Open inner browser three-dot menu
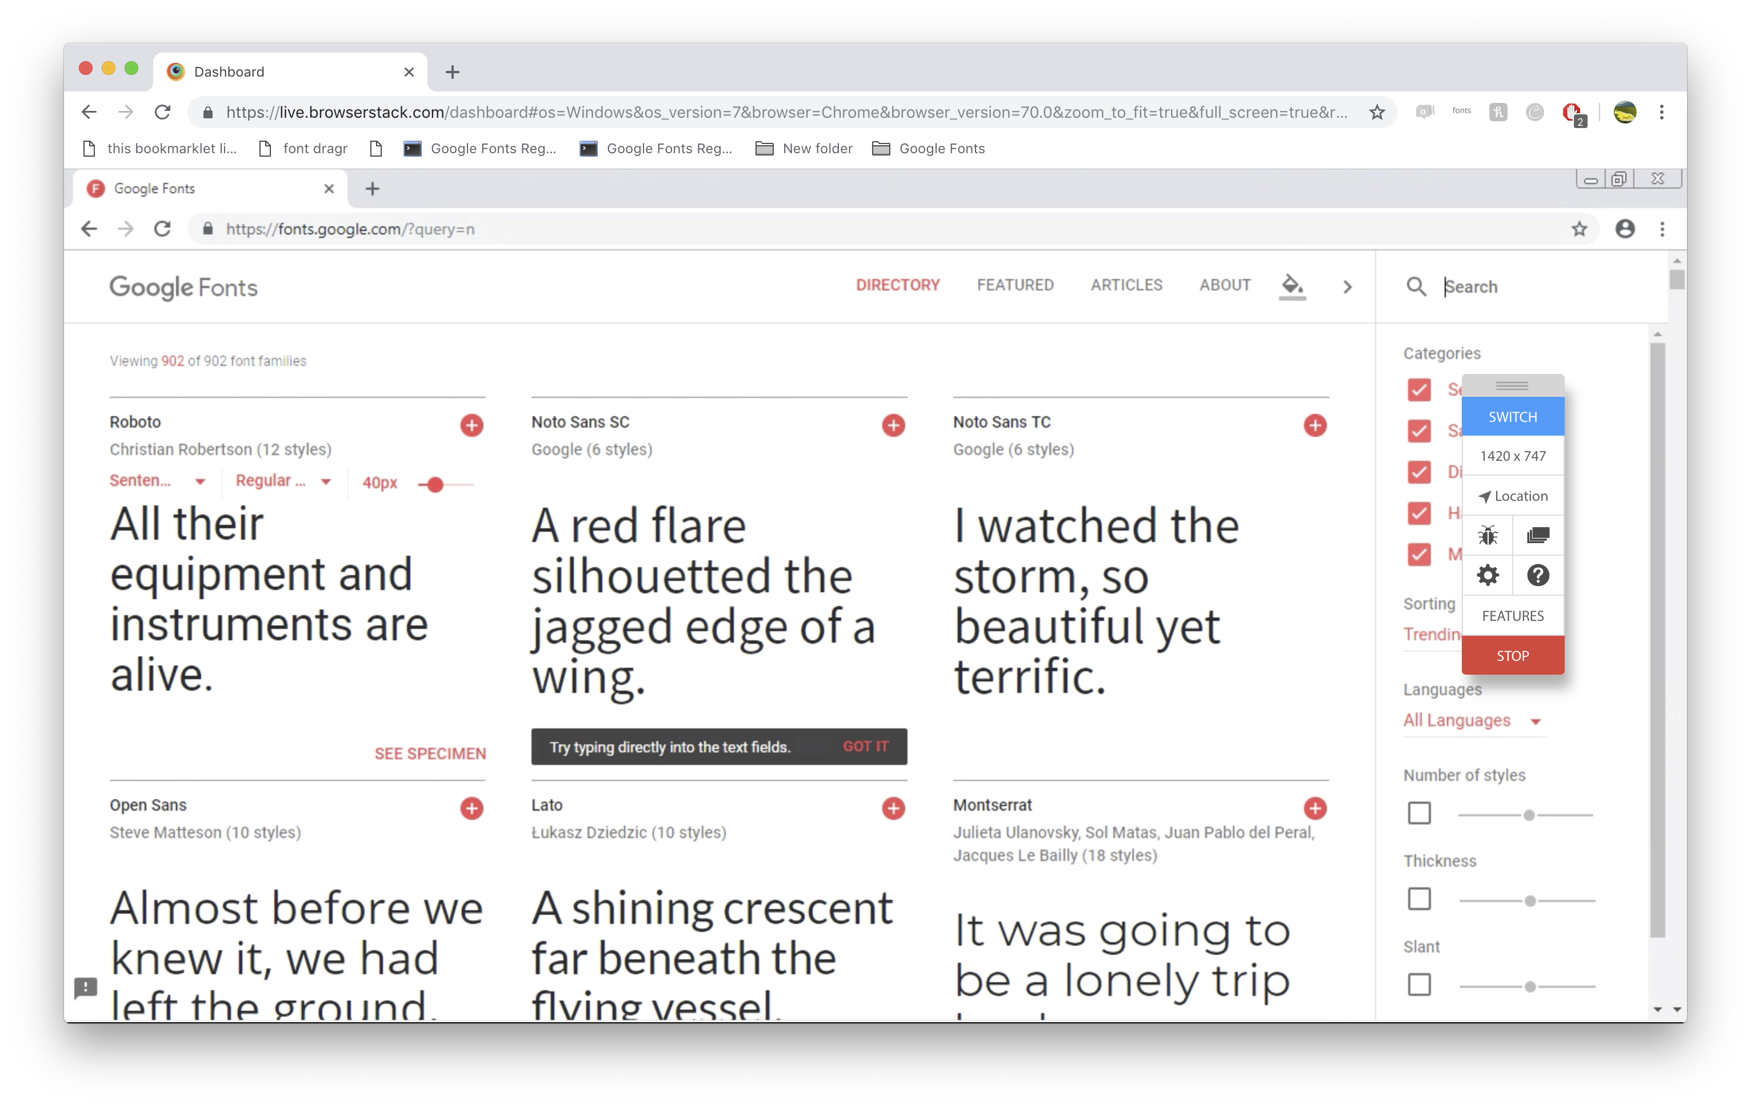The image size is (1751, 1108). pyautogui.click(x=1662, y=229)
